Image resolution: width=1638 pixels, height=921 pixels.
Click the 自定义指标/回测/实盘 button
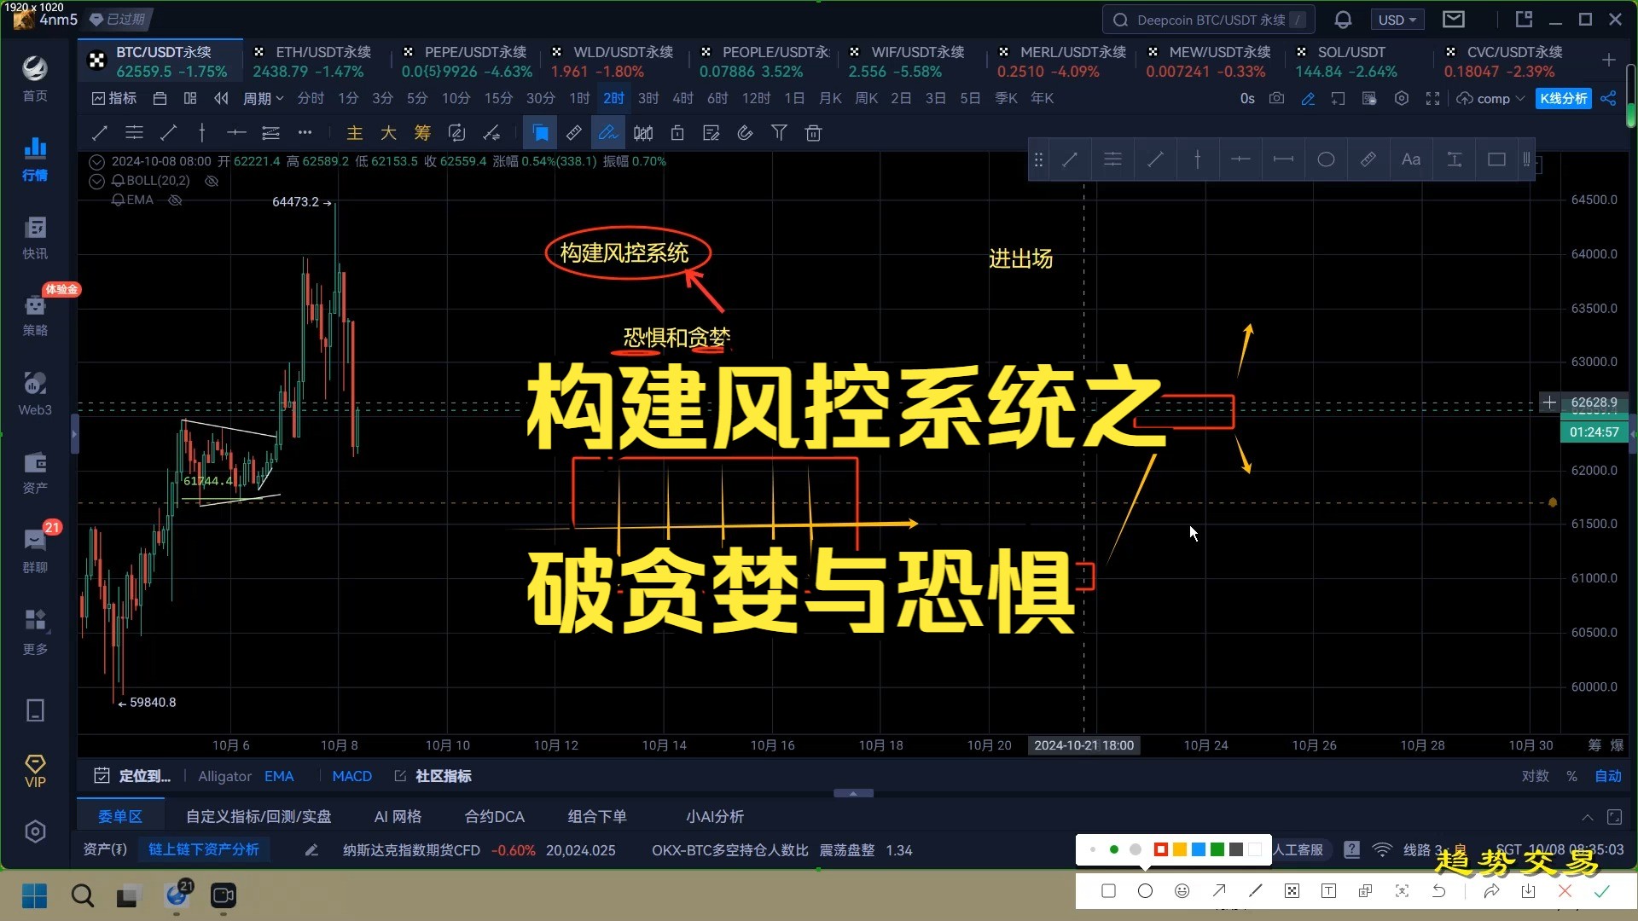pos(258,815)
